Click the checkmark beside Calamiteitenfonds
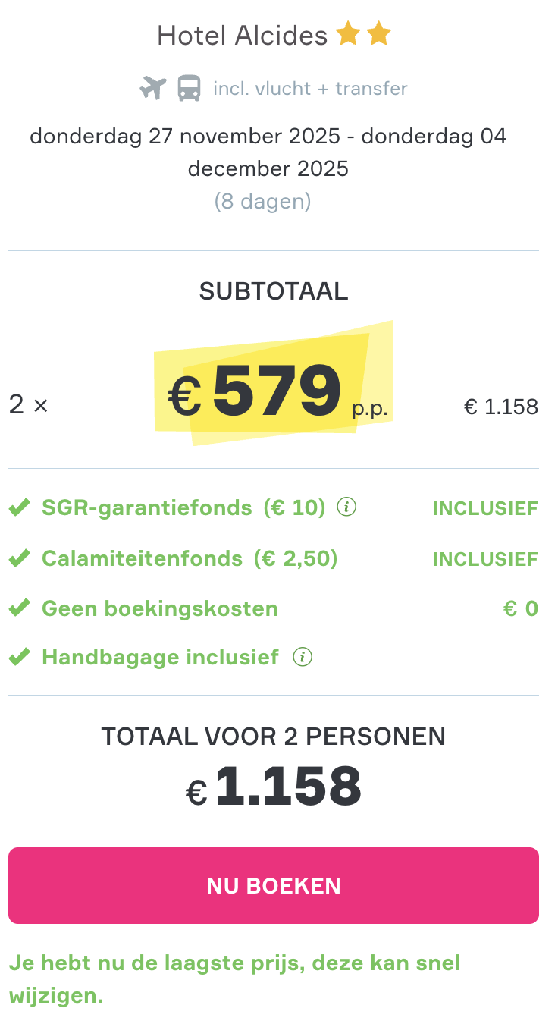The image size is (558, 1021). coord(20,558)
